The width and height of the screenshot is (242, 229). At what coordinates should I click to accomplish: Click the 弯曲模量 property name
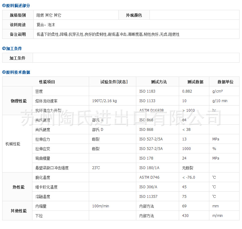[x=43, y=159]
